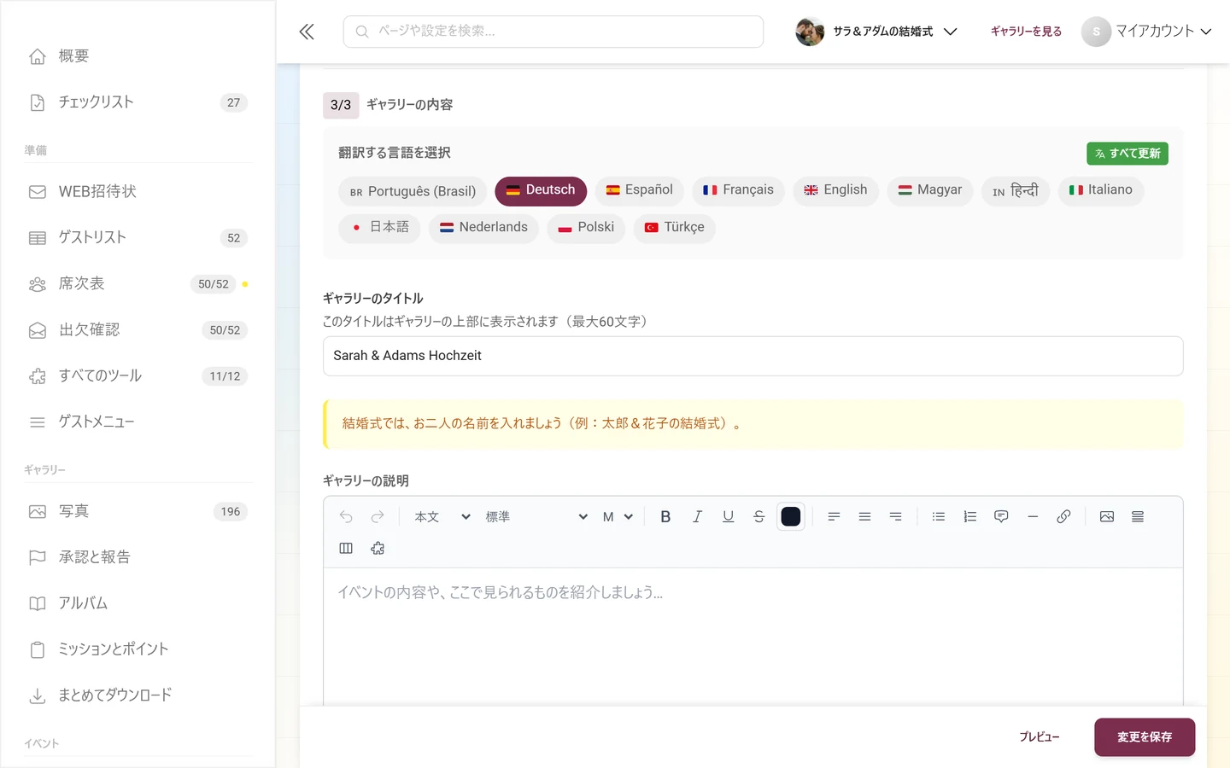Open ミッションとポイント page
Screen dimensions: 1230x768
click(138, 650)
